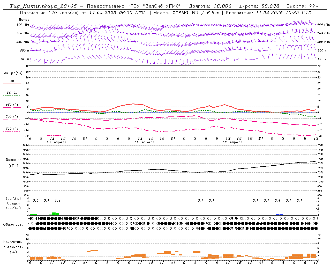Click the precipitation value "0.4"
This screenshot has width=331, height=265.
277,200
